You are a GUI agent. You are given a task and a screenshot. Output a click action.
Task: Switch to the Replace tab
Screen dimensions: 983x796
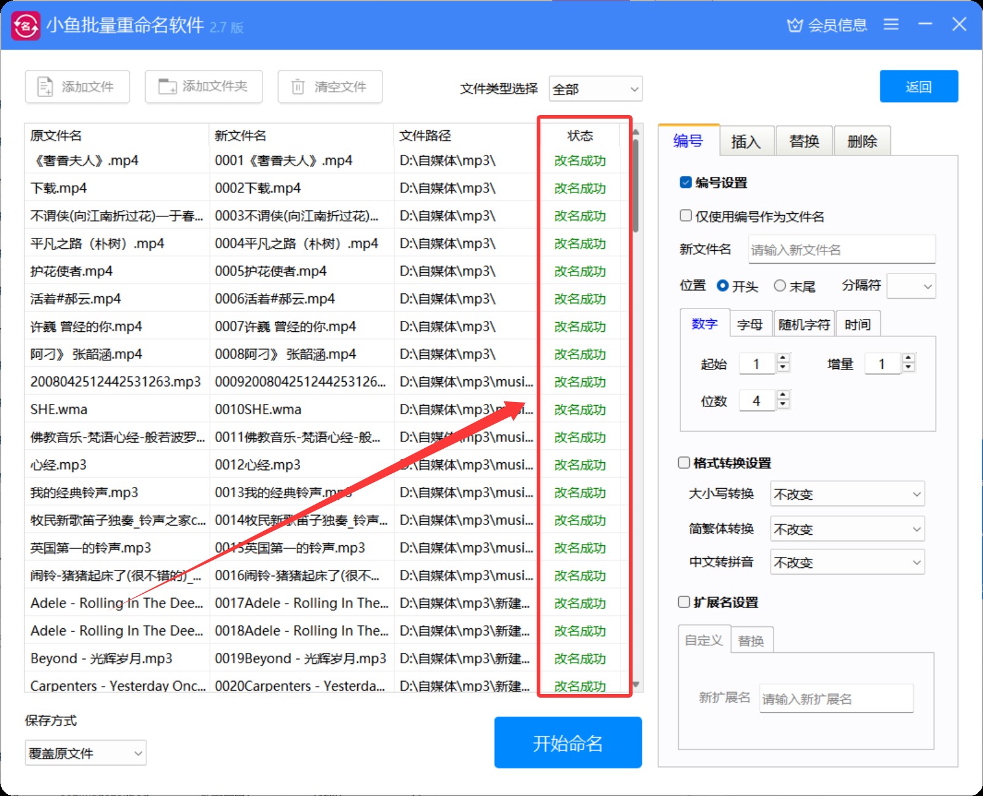[804, 141]
